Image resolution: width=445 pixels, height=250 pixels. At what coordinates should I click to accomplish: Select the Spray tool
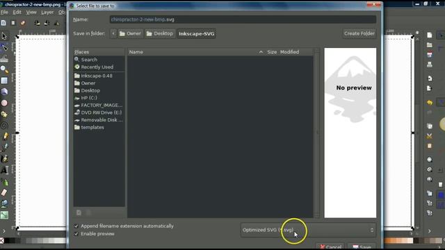4,181
